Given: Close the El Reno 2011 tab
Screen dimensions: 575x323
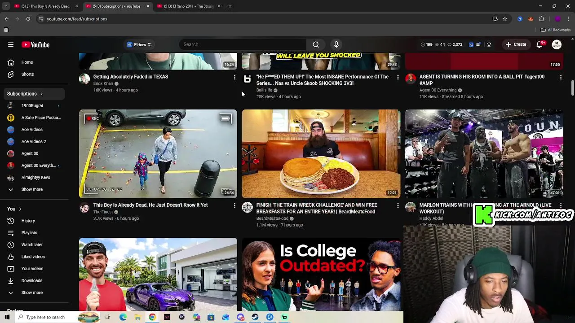Looking at the screenshot, I should pyautogui.click(x=219, y=6).
